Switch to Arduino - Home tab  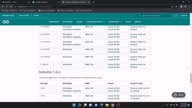pos(16,2)
